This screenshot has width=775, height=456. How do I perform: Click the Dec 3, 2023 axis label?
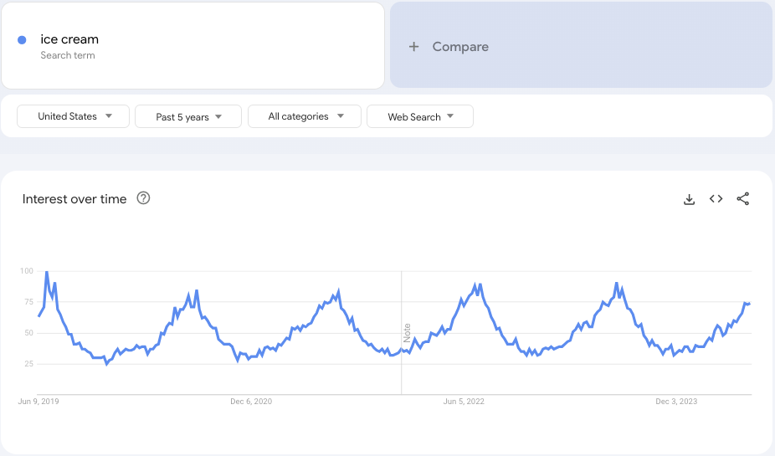click(676, 402)
